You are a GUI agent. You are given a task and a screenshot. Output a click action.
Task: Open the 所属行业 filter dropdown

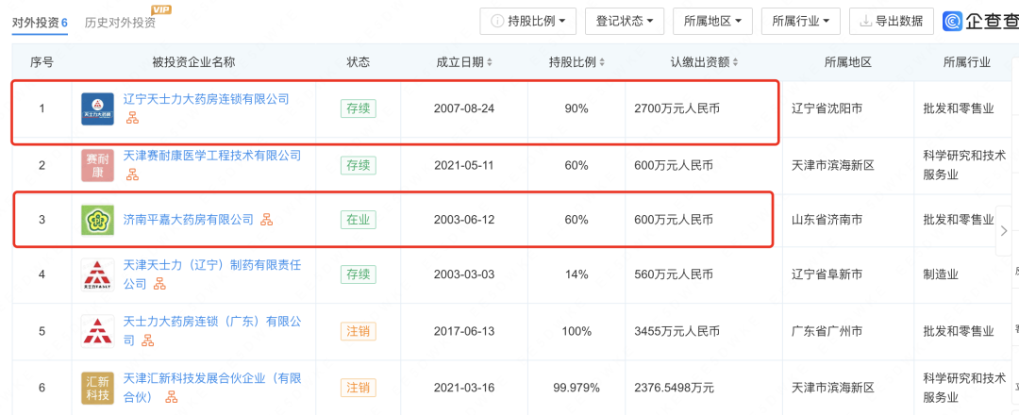click(x=801, y=21)
